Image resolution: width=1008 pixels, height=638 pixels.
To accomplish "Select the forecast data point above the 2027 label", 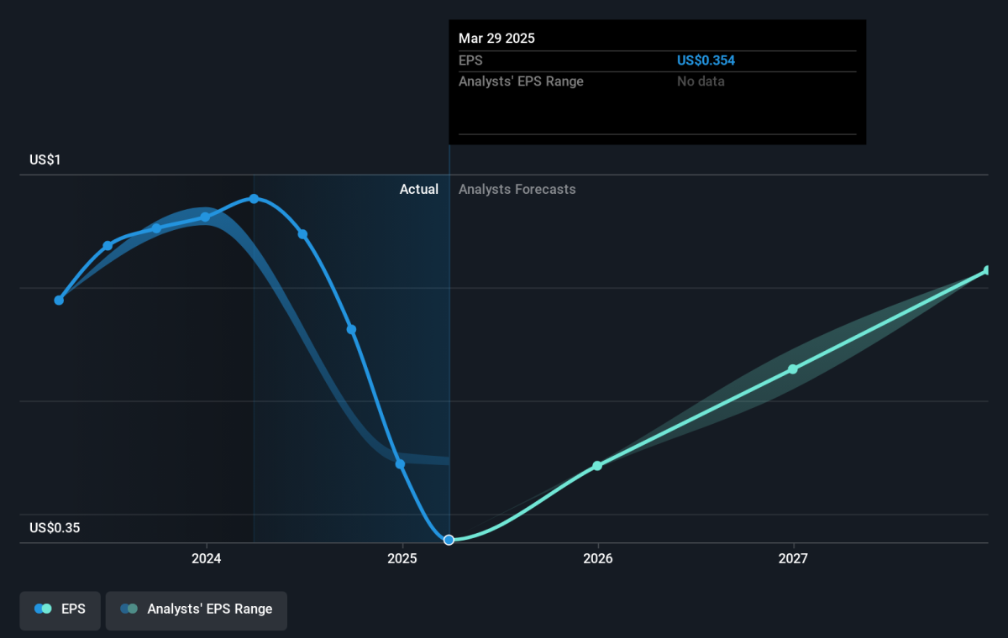I will (x=793, y=369).
